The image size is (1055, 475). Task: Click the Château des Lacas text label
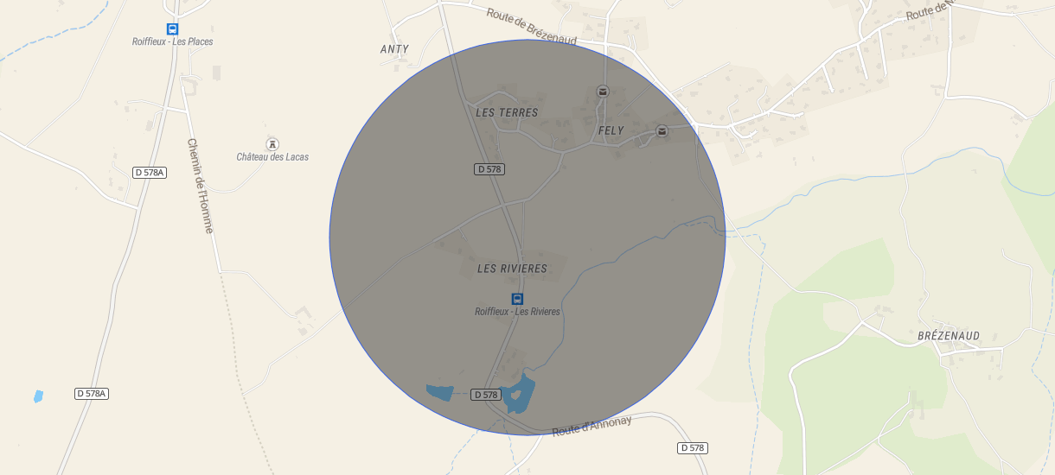tap(272, 157)
